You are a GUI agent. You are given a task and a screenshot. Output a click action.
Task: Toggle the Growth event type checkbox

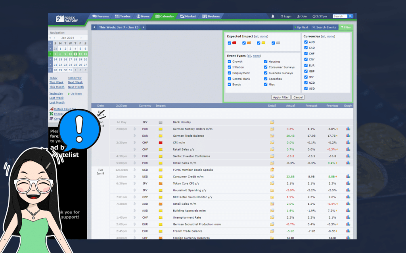click(229, 61)
